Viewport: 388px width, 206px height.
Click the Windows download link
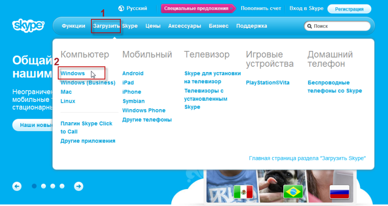(x=73, y=74)
